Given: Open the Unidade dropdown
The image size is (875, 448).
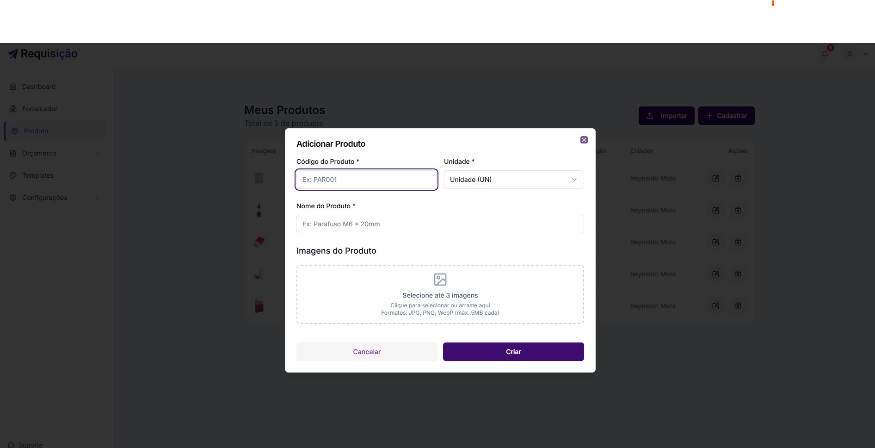Looking at the screenshot, I should [x=513, y=180].
